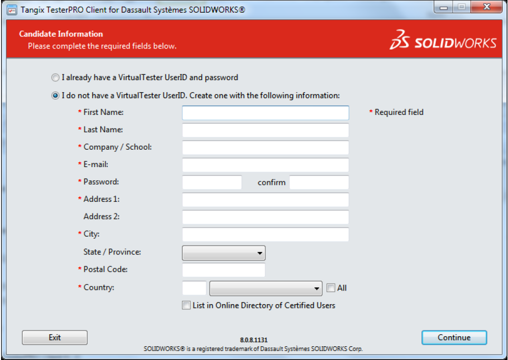Click the Continue button
508x360 pixels.
coord(454,337)
